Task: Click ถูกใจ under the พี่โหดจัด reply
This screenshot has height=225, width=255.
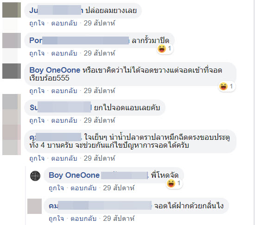Action: 56,188
